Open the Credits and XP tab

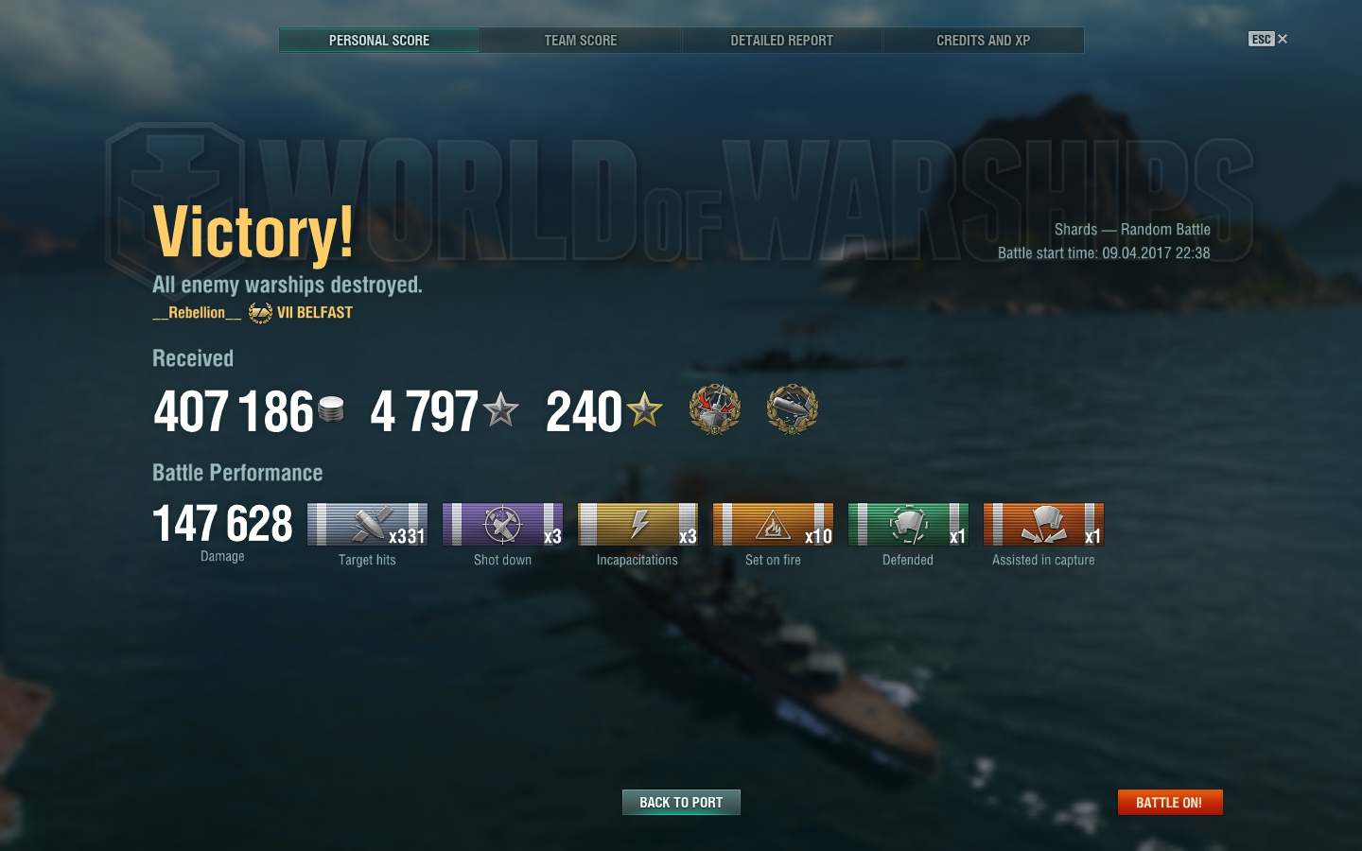[x=983, y=41]
